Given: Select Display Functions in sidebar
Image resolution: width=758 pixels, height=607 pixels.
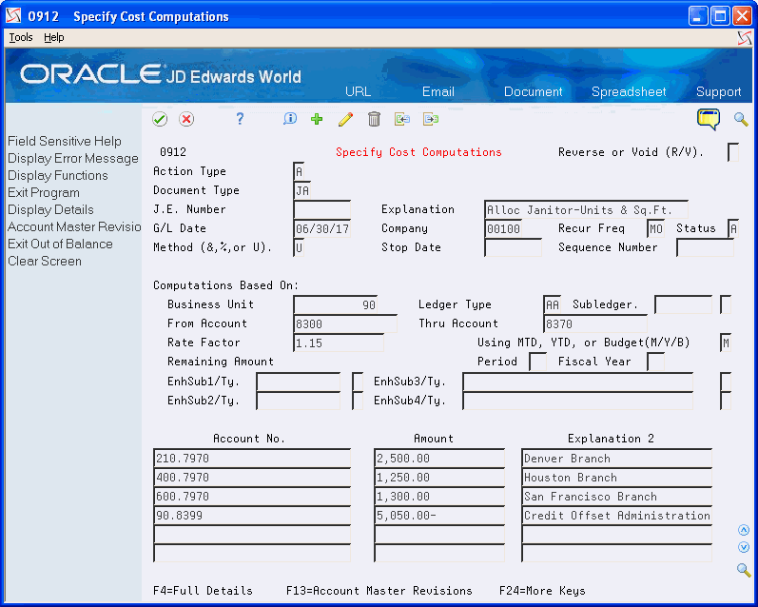Looking at the screenshot, I should [x=57, y=175].
